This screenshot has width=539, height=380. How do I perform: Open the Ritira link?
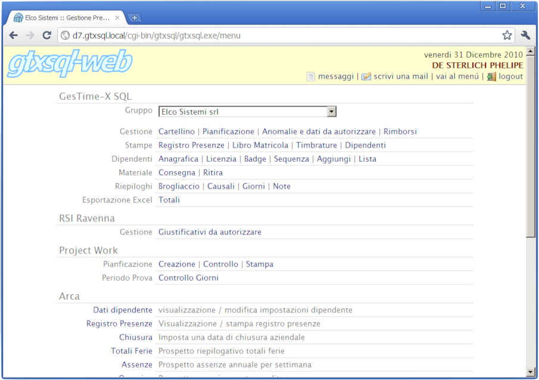click(213, 172)
